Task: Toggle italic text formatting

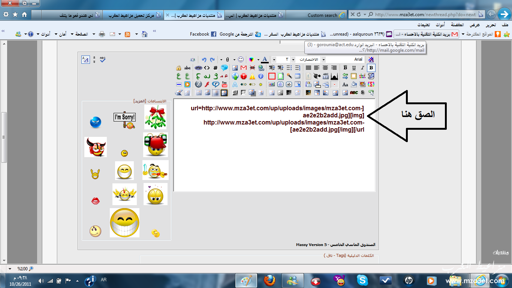Action: click(362, 68)
